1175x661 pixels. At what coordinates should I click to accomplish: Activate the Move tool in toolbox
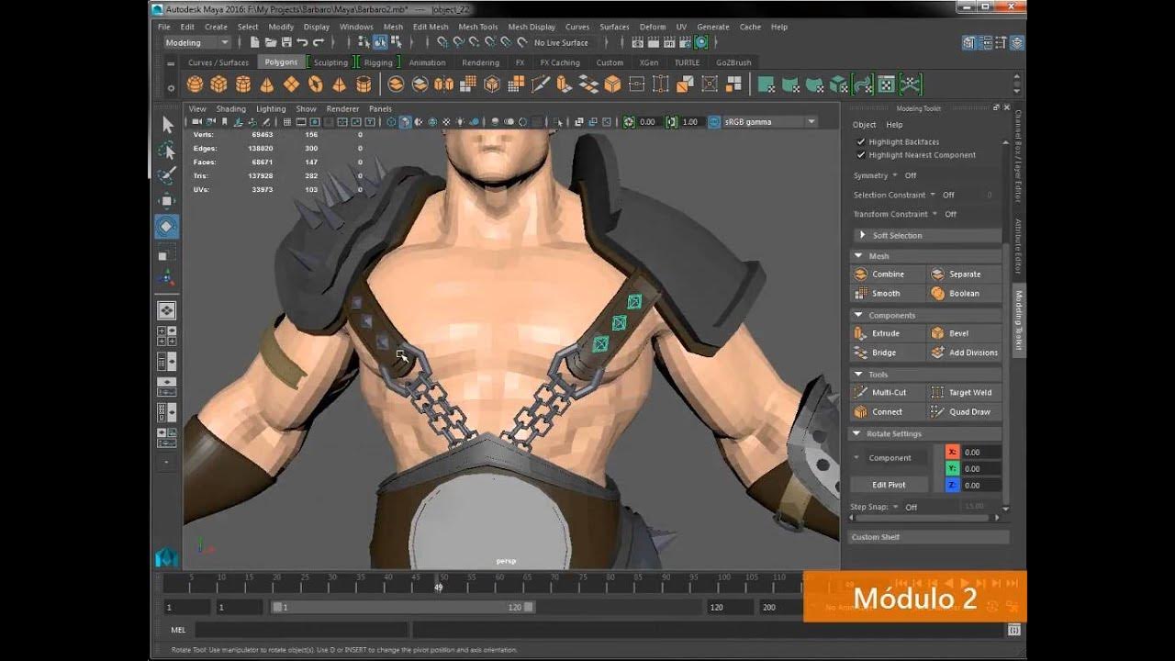167,201
